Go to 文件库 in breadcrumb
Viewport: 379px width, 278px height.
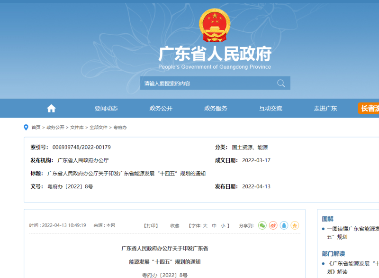pyautogui.click(x=77, y=128)
